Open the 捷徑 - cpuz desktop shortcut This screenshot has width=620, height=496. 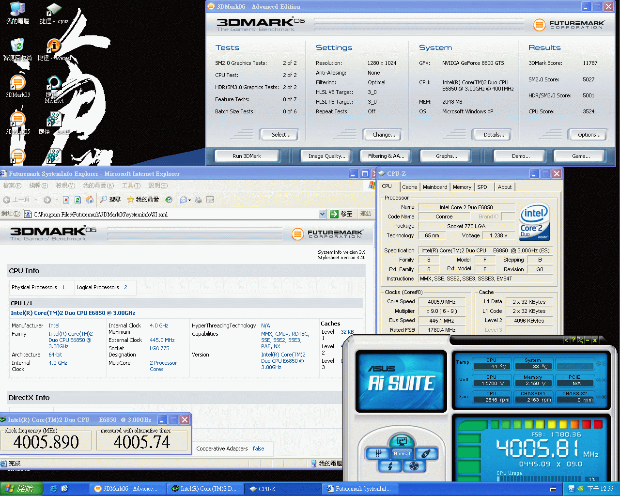click(x=54, y=13)
